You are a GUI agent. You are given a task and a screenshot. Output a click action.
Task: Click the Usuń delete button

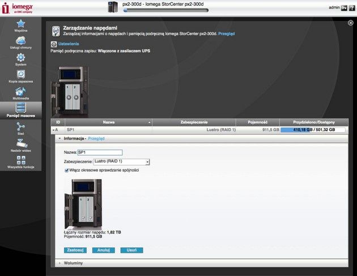[131, 250]
